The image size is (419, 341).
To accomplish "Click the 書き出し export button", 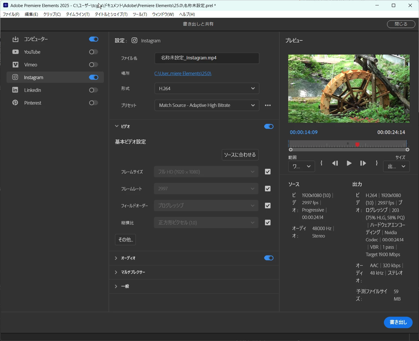I will [398, 322].
